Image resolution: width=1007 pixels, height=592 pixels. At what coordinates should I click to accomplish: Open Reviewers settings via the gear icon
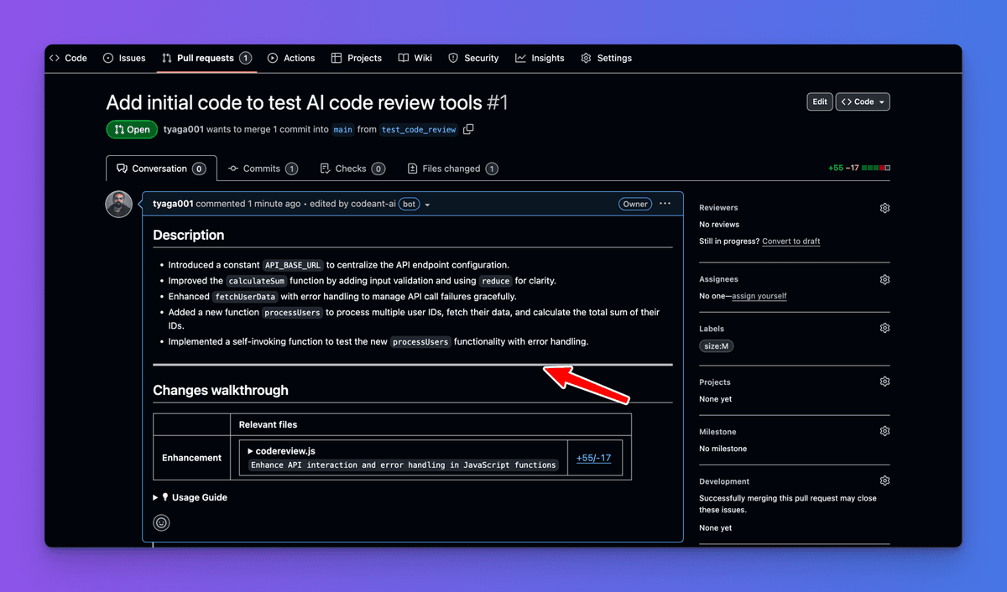click(884, 207)
